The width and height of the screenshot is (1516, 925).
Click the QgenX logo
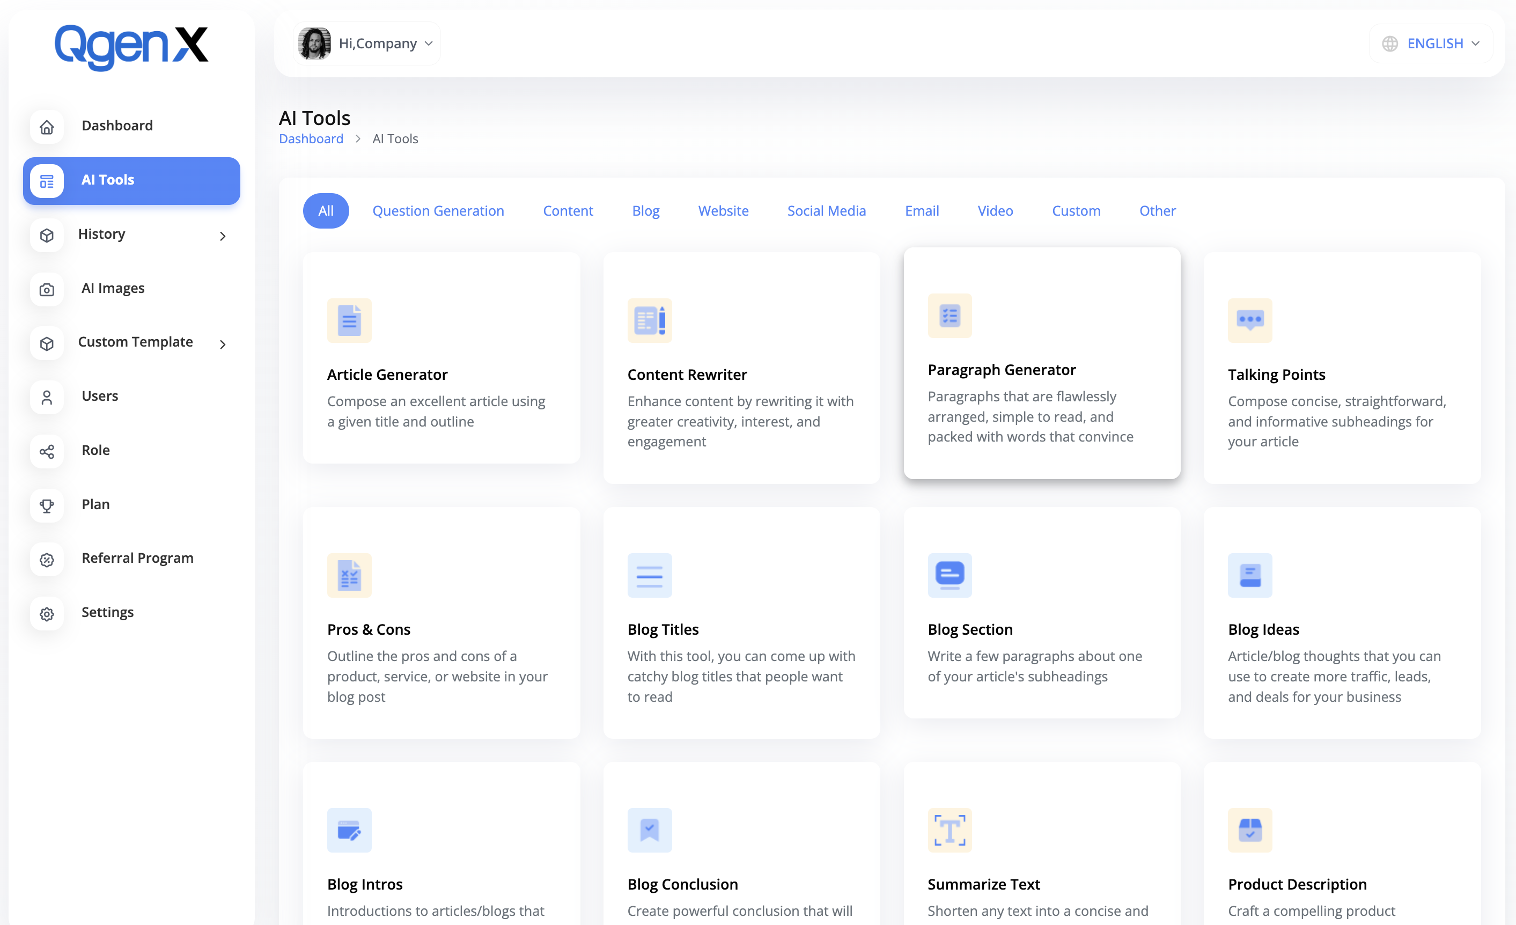point(131,47)
